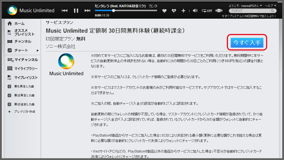Click premium 30-day free trial link
Viewport: 284px width, 160px height.
point(249,16)
